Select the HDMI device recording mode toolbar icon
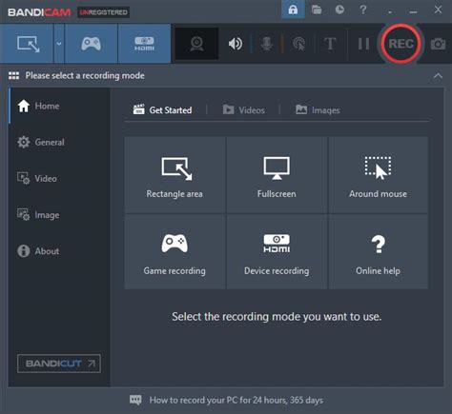This screenshot has width=452, height=414. click(x=144, y=44)
